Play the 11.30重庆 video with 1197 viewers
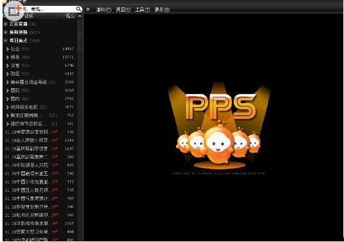344x242 pixels. 40,149
